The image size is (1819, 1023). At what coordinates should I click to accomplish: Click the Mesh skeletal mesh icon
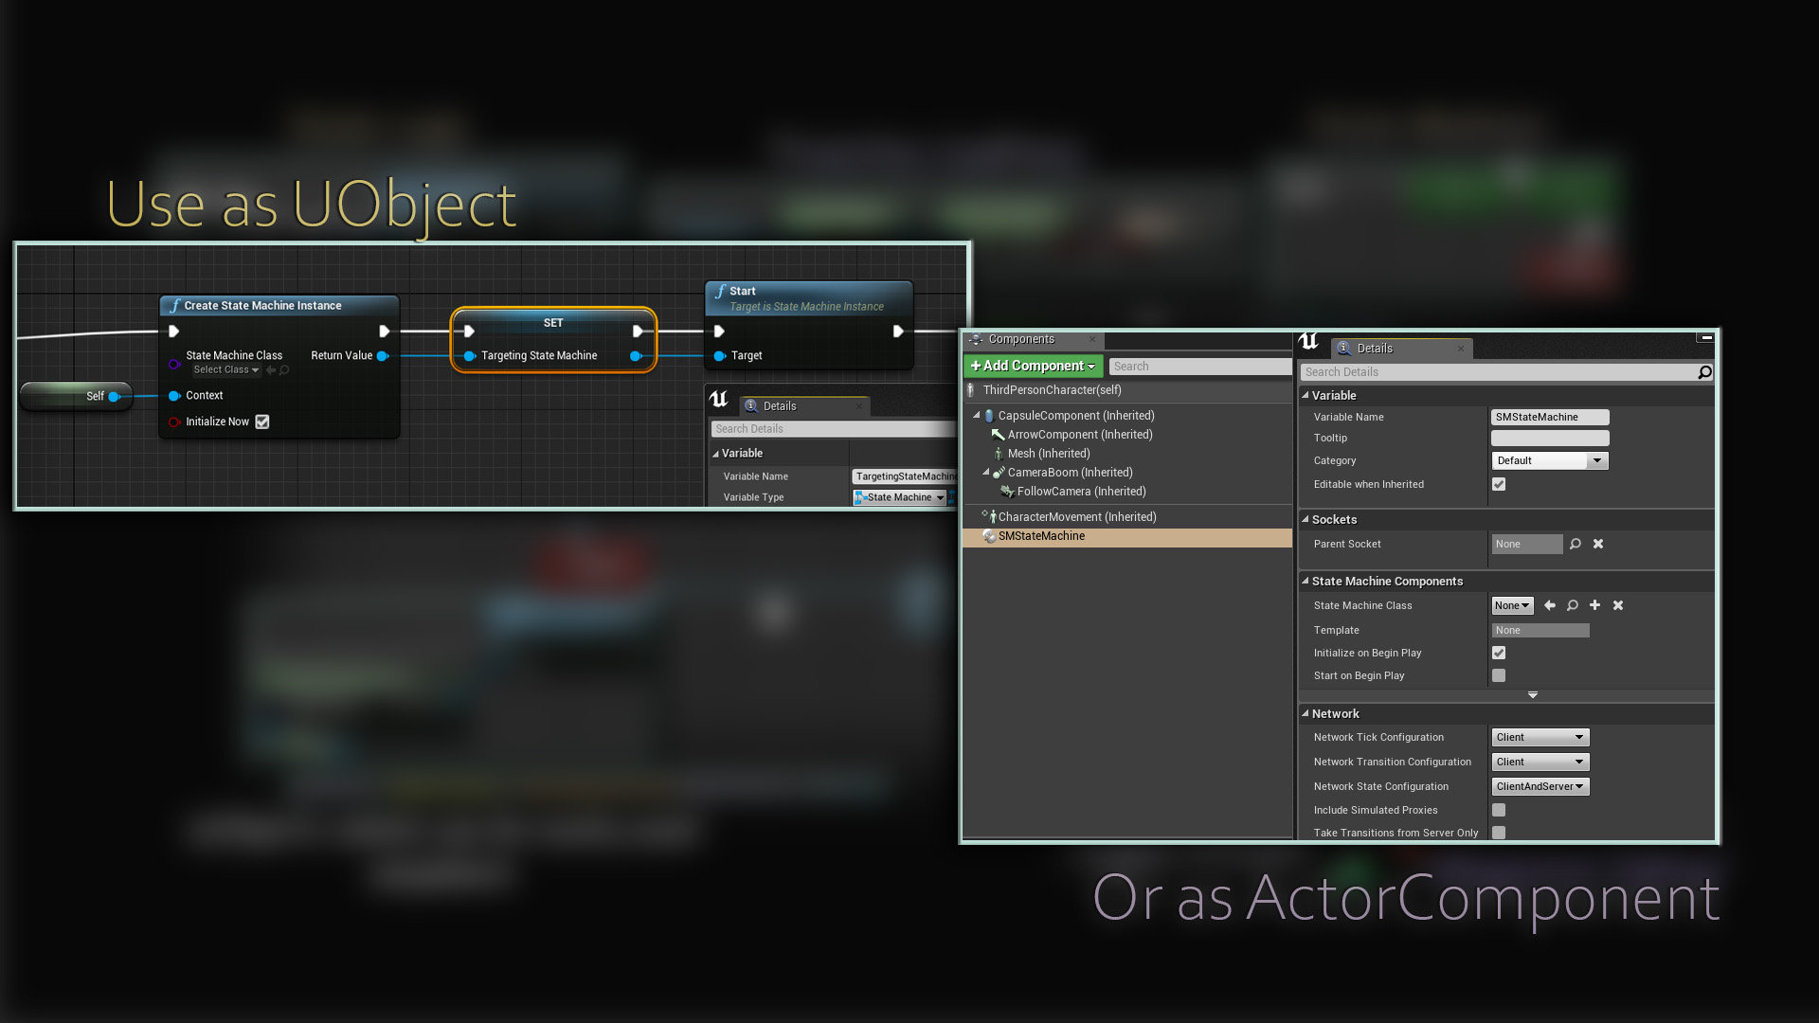(999, 454)
